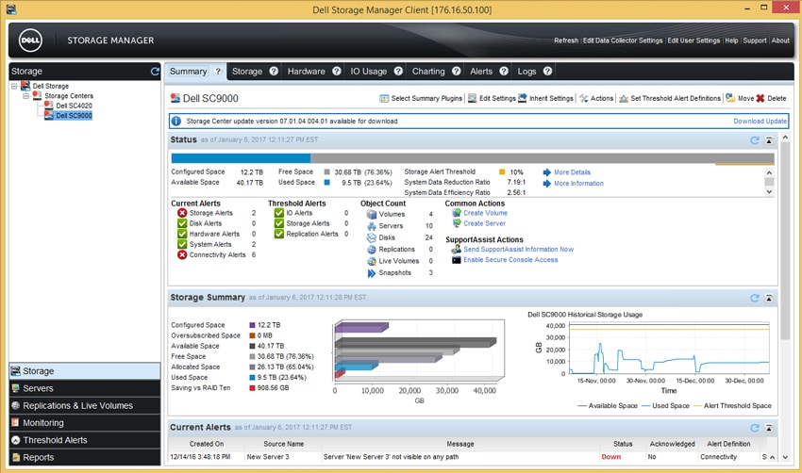
Task: Refresh the Storage Summary panel
Action: (755, 298)
